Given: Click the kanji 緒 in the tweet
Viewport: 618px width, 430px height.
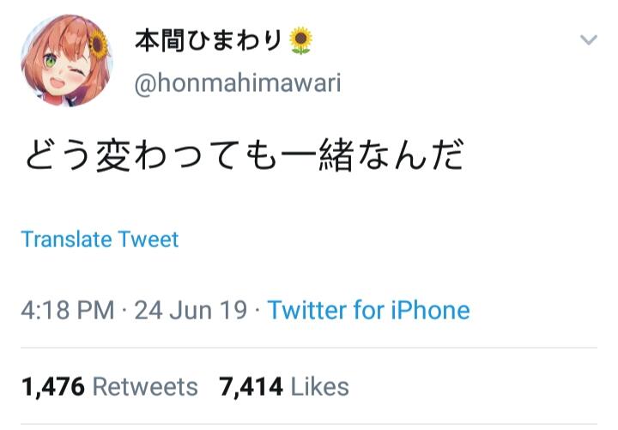Looking at the screenshot, I should coord(335,154).
